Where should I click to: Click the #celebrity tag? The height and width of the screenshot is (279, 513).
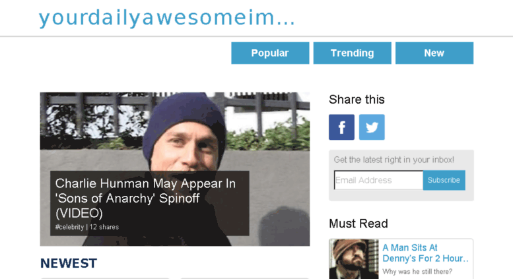[69, 227]
